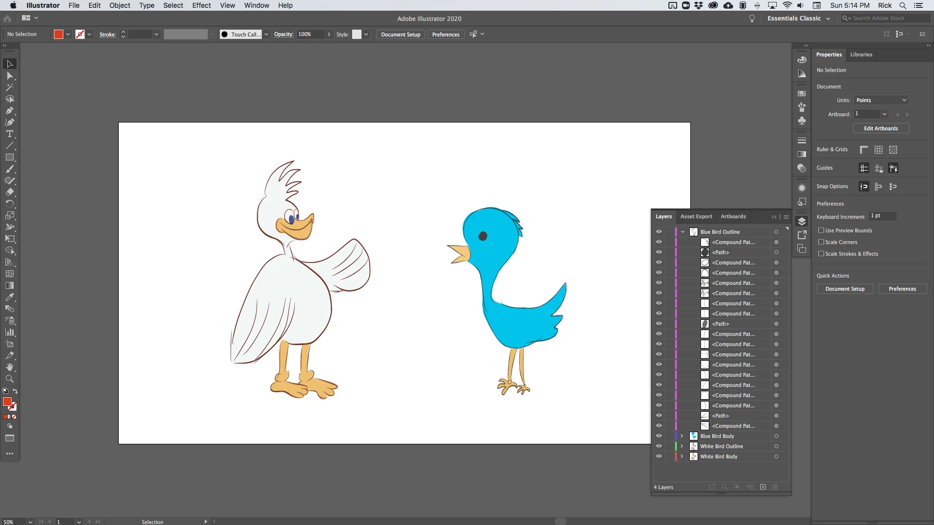Screen dimensions: 934x525
Task: Select the Magic Wand tool
Action: tap(9, 87)
